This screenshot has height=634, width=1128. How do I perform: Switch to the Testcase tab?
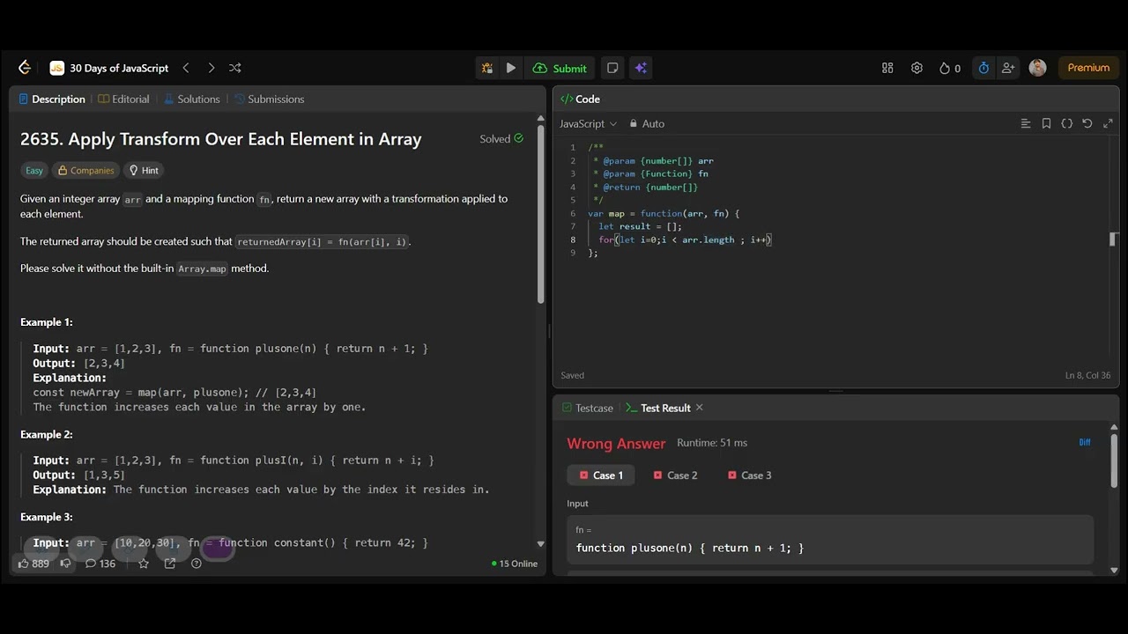587,408
